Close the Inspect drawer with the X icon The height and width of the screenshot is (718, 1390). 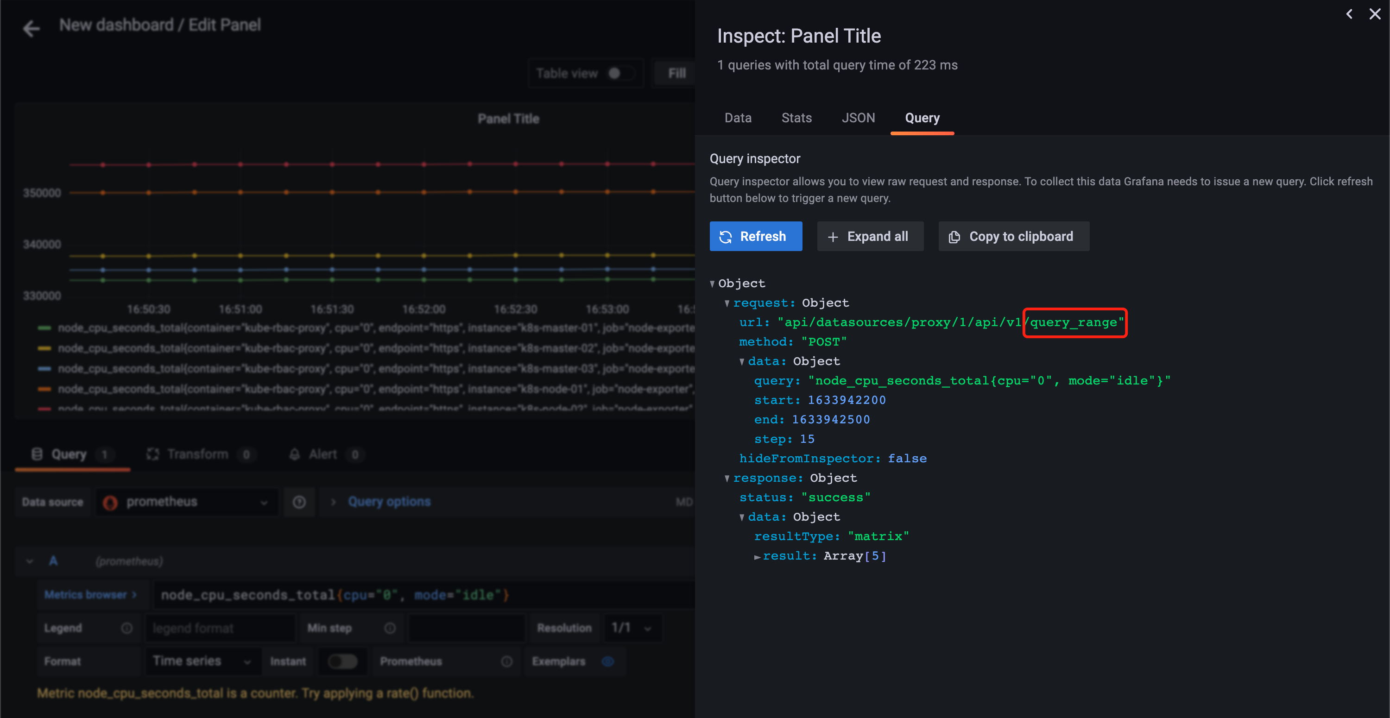pos(1374,14)
